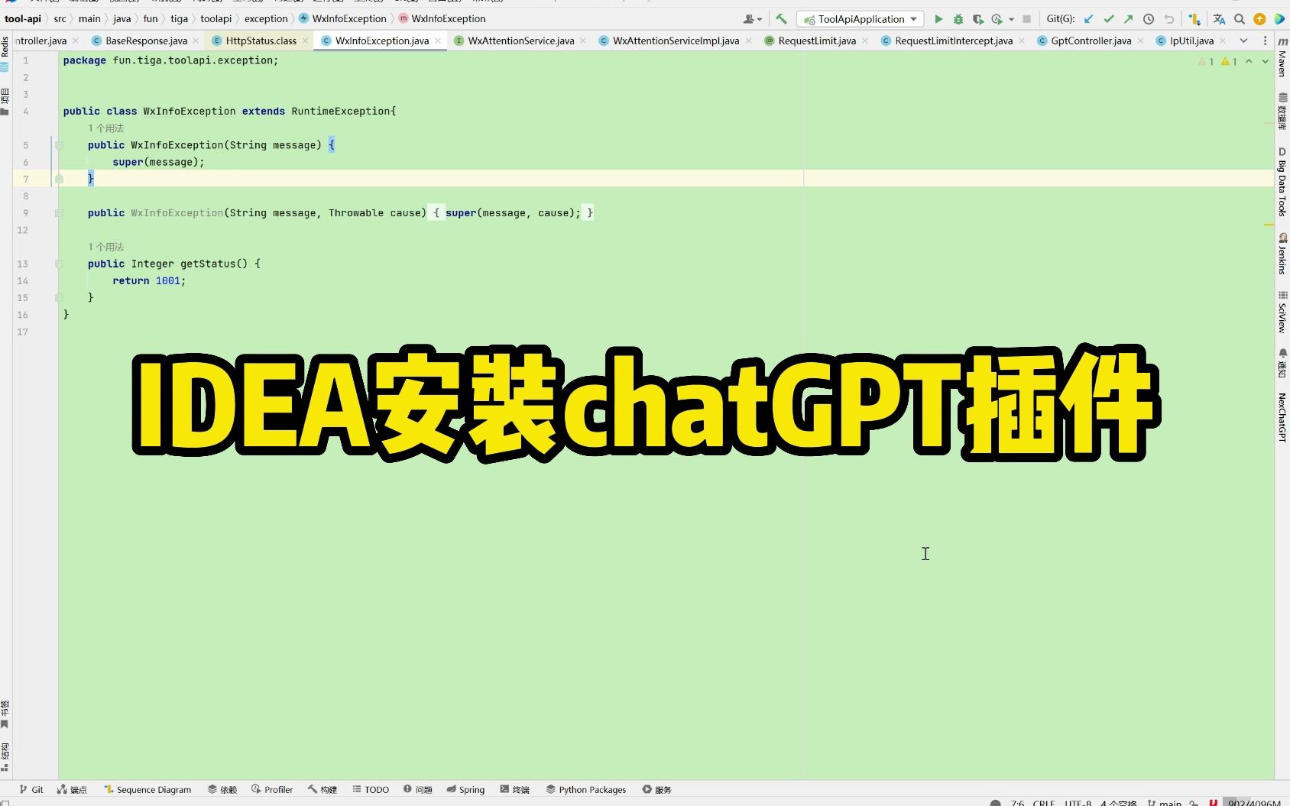
Task: Click the usages hint above getStatus
Action: 105,247
